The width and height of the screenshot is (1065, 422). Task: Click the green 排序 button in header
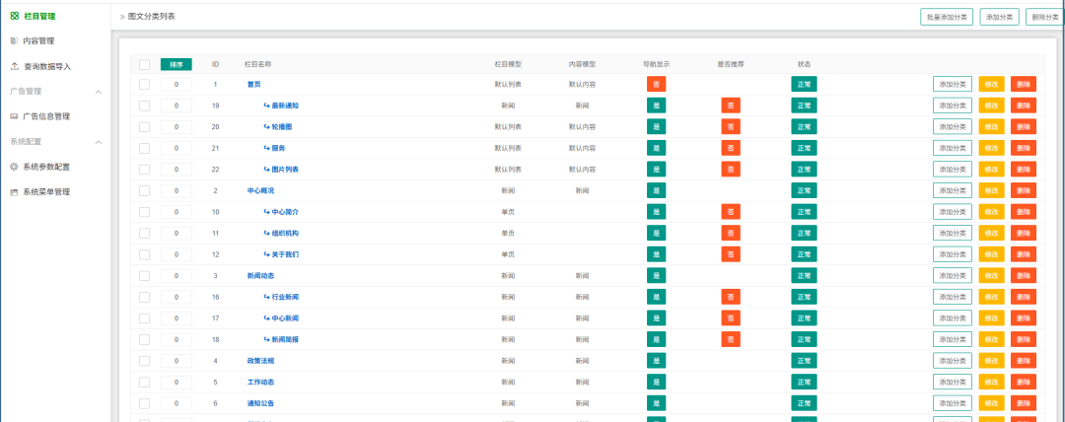176,65
